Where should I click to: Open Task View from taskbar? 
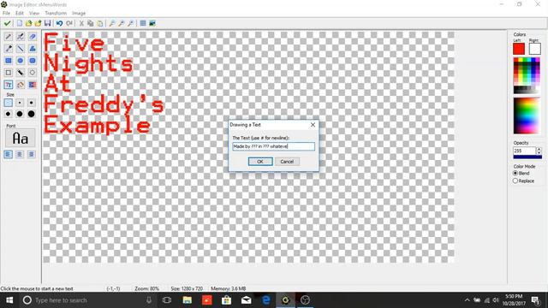[167, 300]
